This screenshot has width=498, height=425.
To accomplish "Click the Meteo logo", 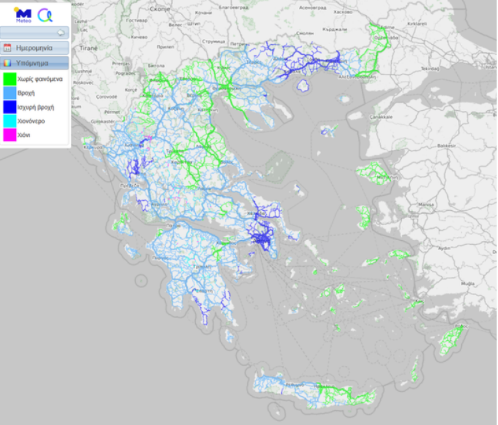I will [x=23, y=13].
